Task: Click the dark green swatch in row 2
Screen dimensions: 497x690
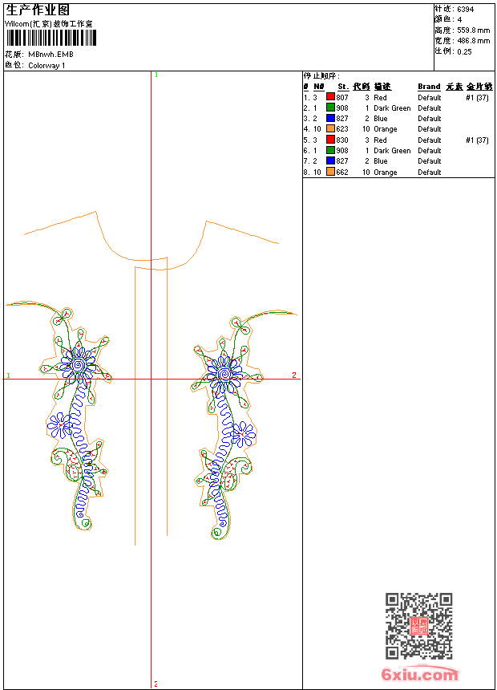Action: pyautogui.click(x=330, y=108)
